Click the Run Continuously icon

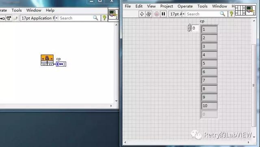point(149,14)
